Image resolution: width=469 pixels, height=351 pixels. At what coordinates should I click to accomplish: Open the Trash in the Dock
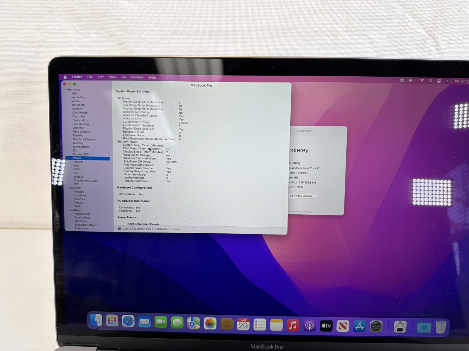click(x=441, y=327)
